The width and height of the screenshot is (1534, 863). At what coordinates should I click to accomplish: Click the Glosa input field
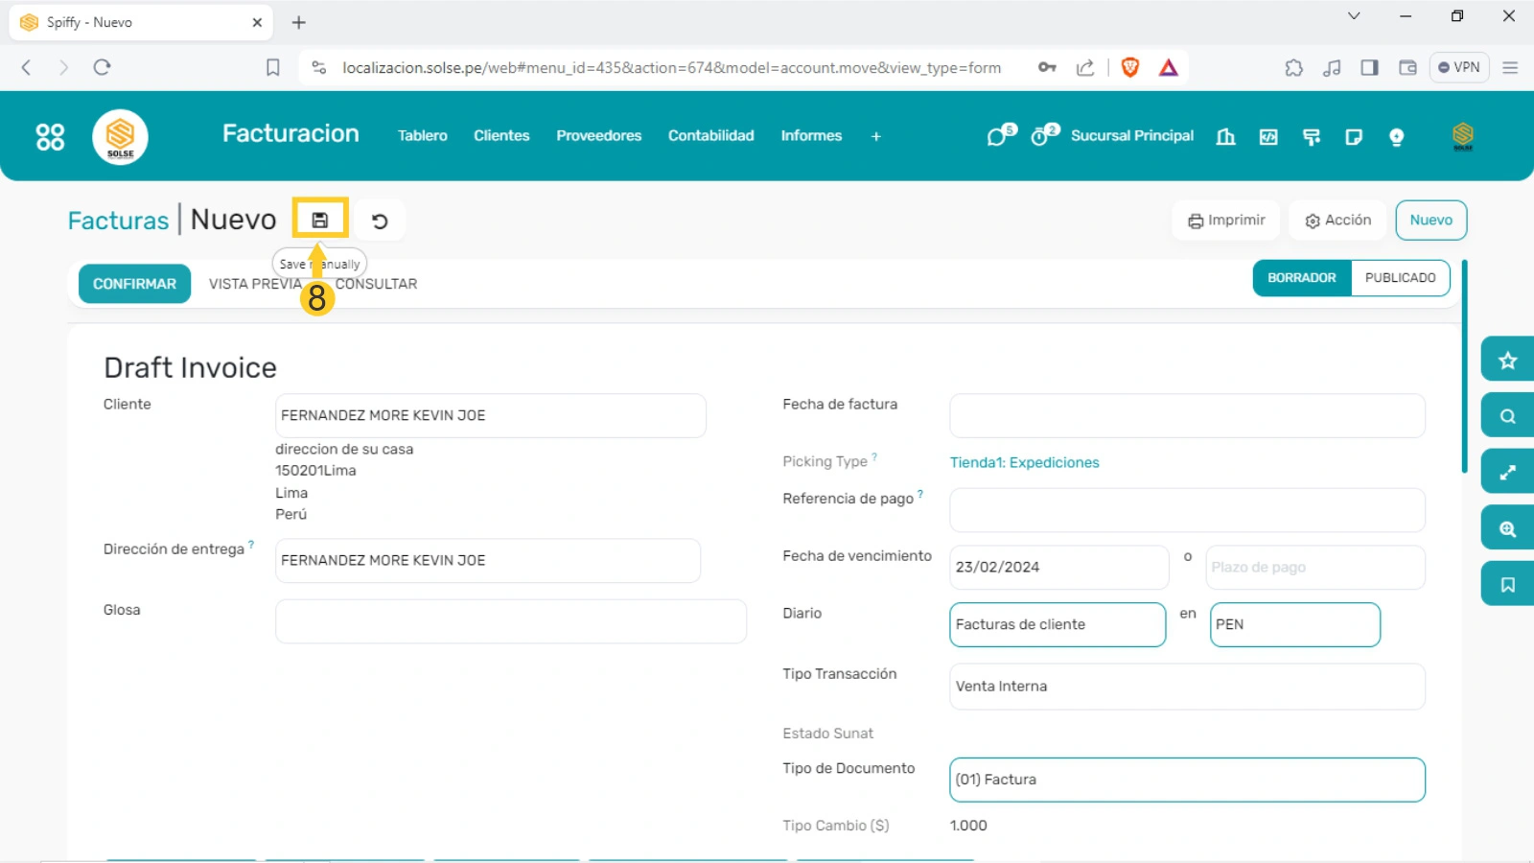click(x=510, y=621)
